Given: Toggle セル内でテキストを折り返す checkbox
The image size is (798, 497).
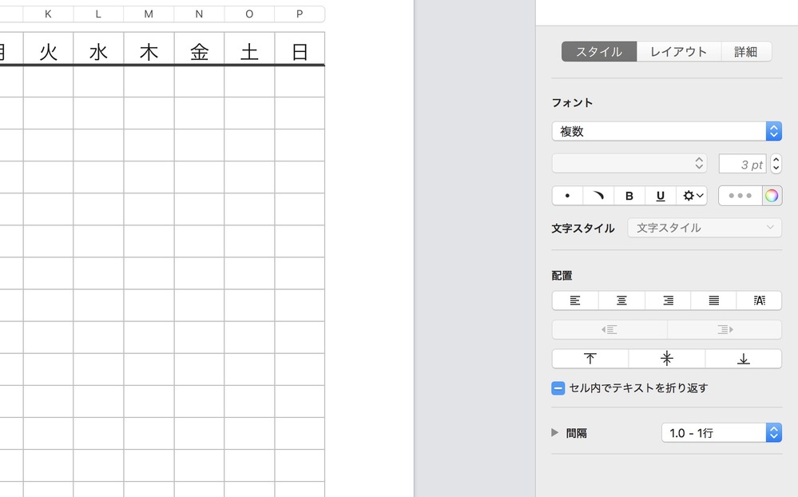Looking at the screenshot, I should click(x=558, y=388).
